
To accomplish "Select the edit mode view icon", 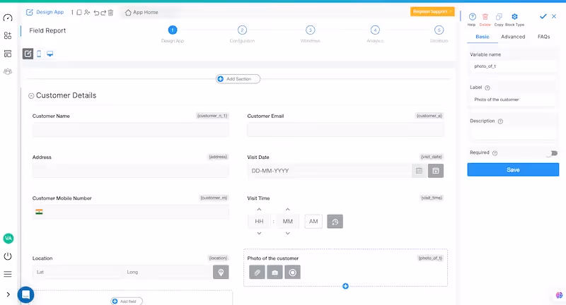I will pyautogui.click(x=28, y=54).
